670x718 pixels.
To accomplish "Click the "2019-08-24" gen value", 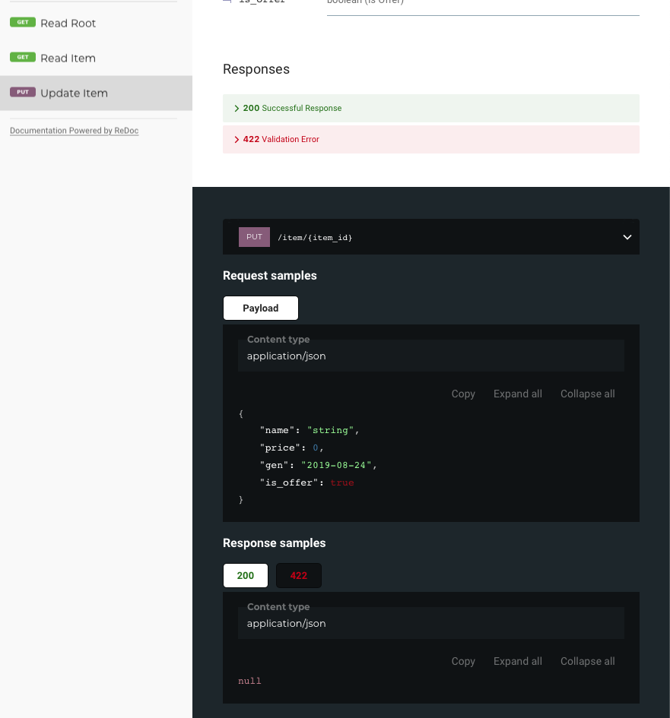I will click(336, 465).
